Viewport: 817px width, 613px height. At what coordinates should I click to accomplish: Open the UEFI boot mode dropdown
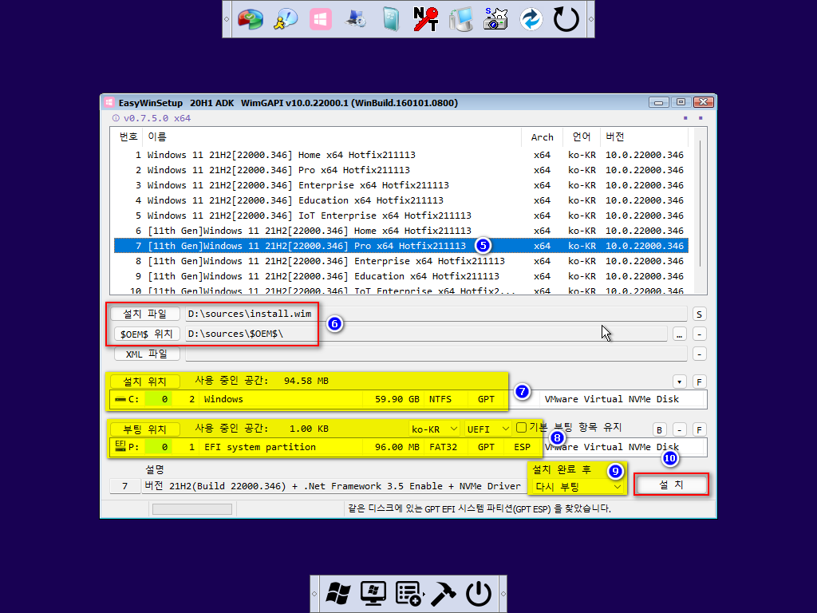click(487, 429)
